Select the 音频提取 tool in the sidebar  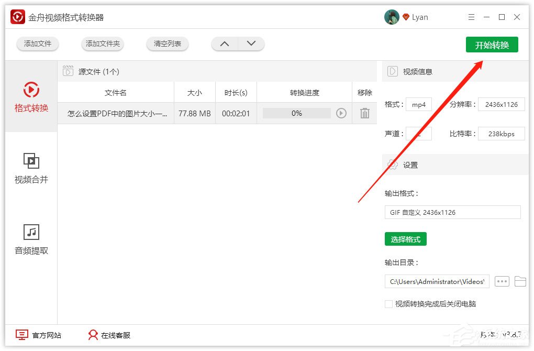[x=30, y=240]
